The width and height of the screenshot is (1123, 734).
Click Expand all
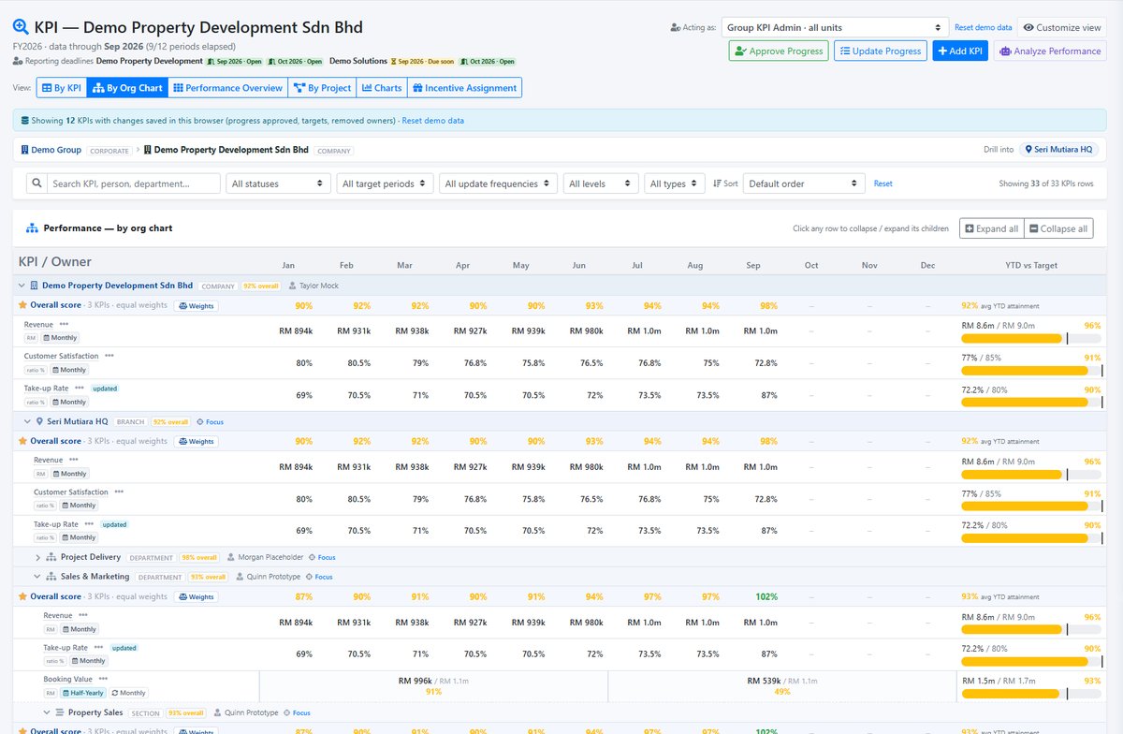point(992,228)
